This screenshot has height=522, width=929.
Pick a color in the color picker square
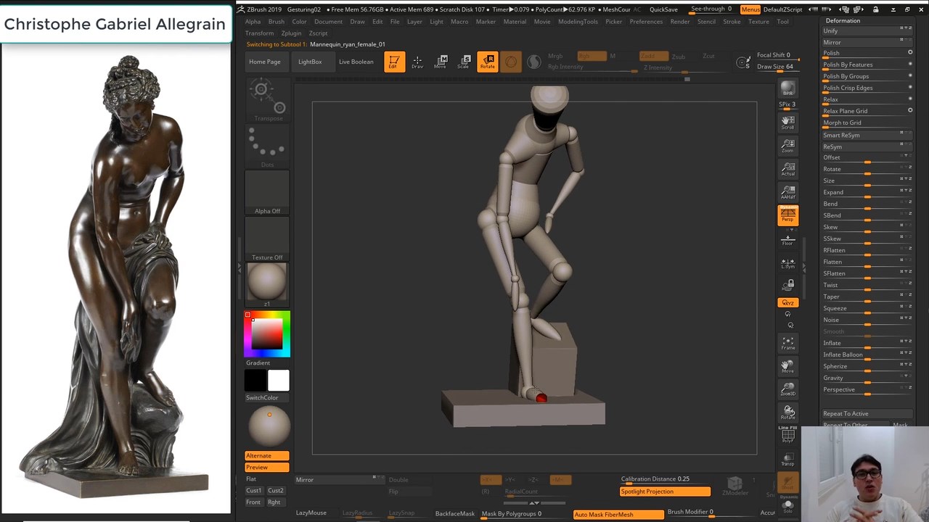(267, 333)
